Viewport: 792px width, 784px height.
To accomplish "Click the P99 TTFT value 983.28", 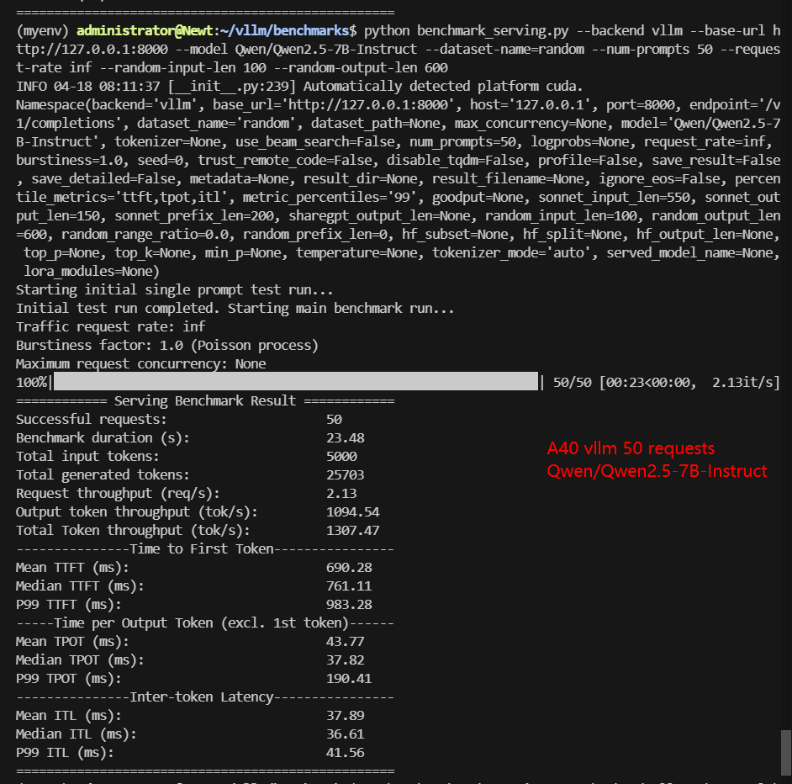I will (348, 605).
